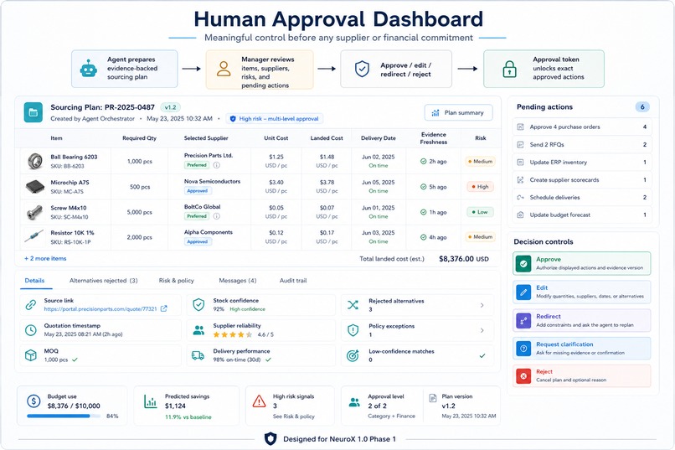Expand Policy exceptions with its chevron
This screenshot has width=675, height=450.
[x=482, y=330]
